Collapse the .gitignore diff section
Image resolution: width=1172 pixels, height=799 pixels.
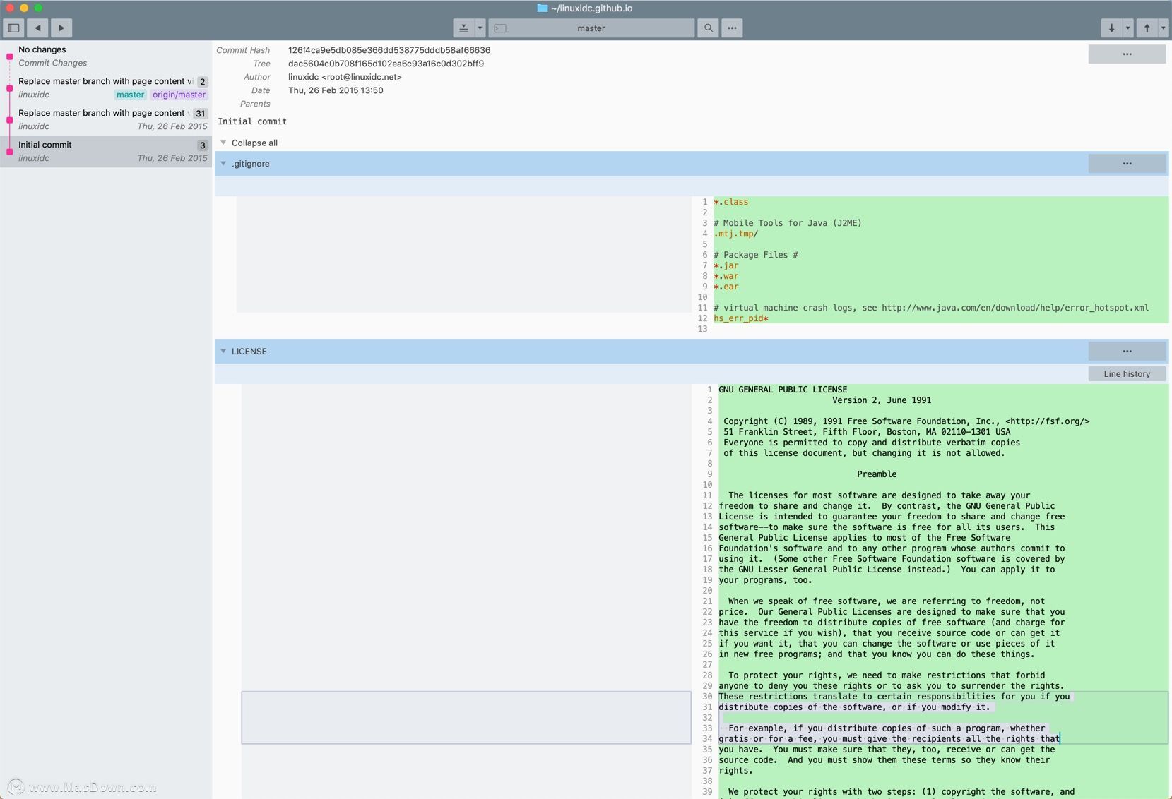click(223, 164)
